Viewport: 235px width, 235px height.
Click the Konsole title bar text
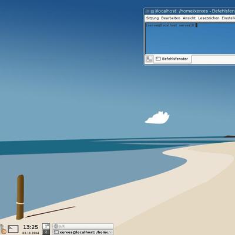[x=195, y=11]
